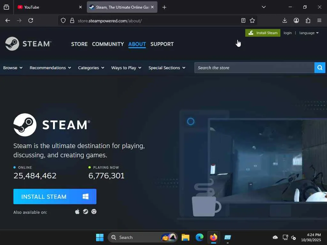Click the display/network tray icon
The width and height of the screenshot is (327, 245).
(285, 237)
